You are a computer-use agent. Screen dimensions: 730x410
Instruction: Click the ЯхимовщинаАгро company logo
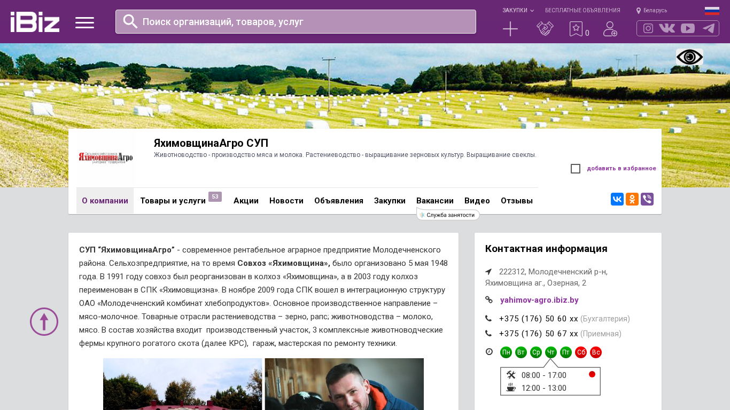(x=105, y=157)
